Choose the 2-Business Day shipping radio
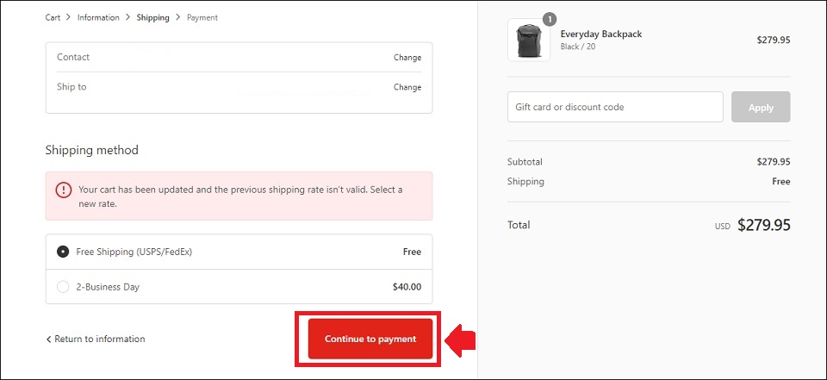This screenshot has width=827, height=380. click(63, 287)
